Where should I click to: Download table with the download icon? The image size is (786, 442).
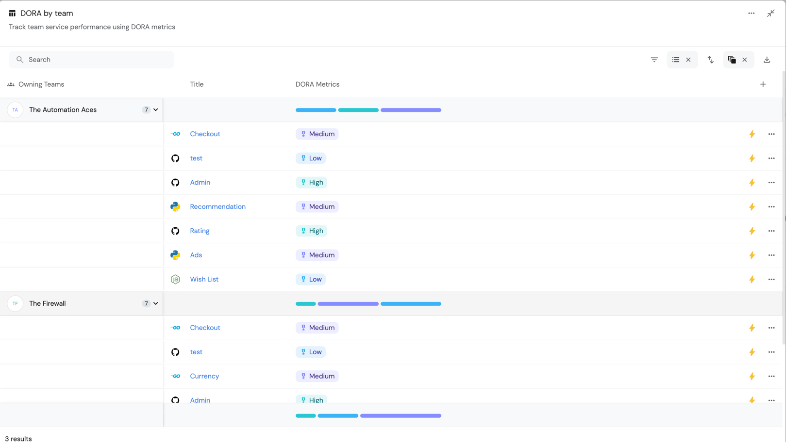point(767,60)
